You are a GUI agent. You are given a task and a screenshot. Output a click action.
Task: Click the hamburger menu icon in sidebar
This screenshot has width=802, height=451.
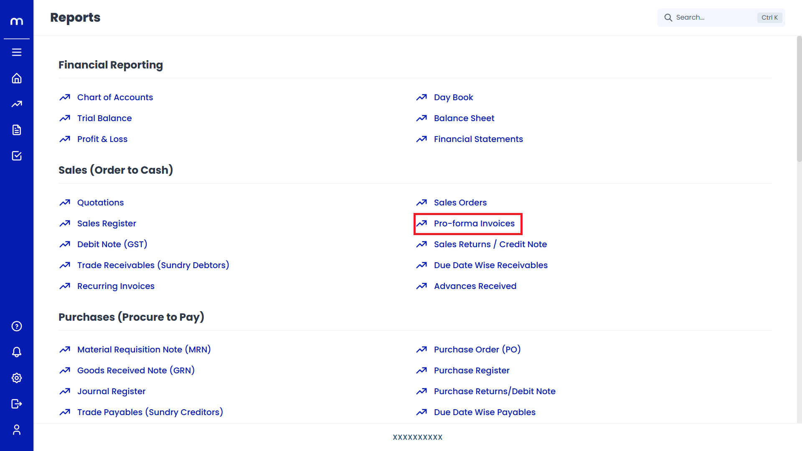point(17,52)
